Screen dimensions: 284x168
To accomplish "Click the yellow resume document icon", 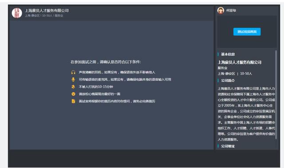I will point(73,101).
